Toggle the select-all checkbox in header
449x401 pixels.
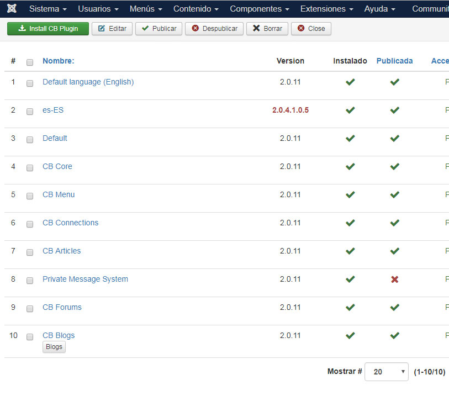tap(30, 62)
